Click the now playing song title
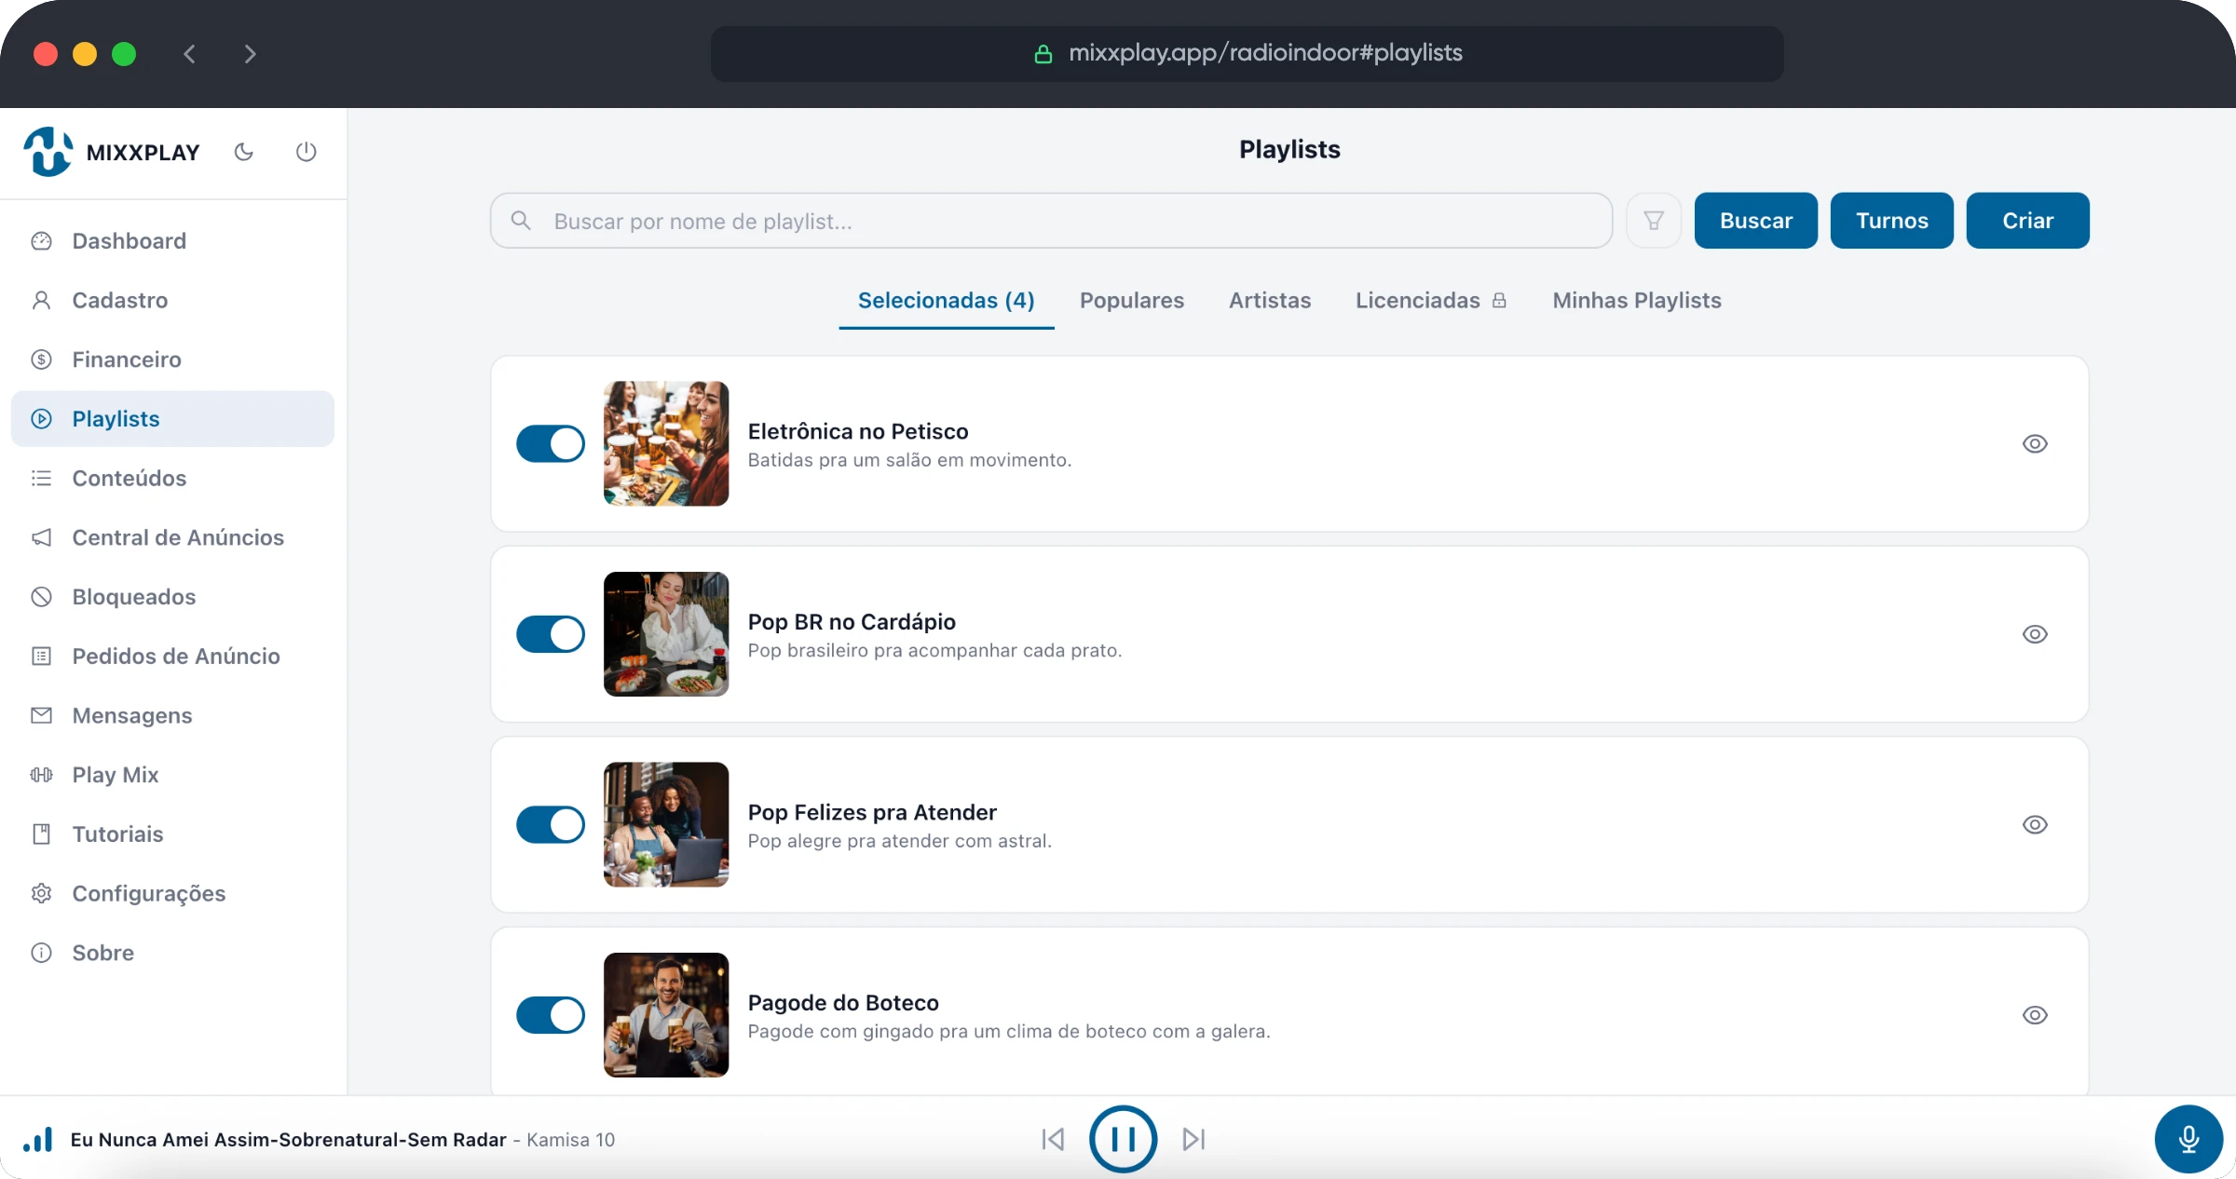 coord(289,1140)
